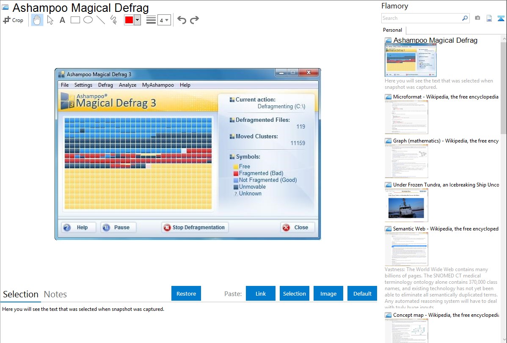Click the disk cluster map grid
507x343 pixels.
(138, 163)
